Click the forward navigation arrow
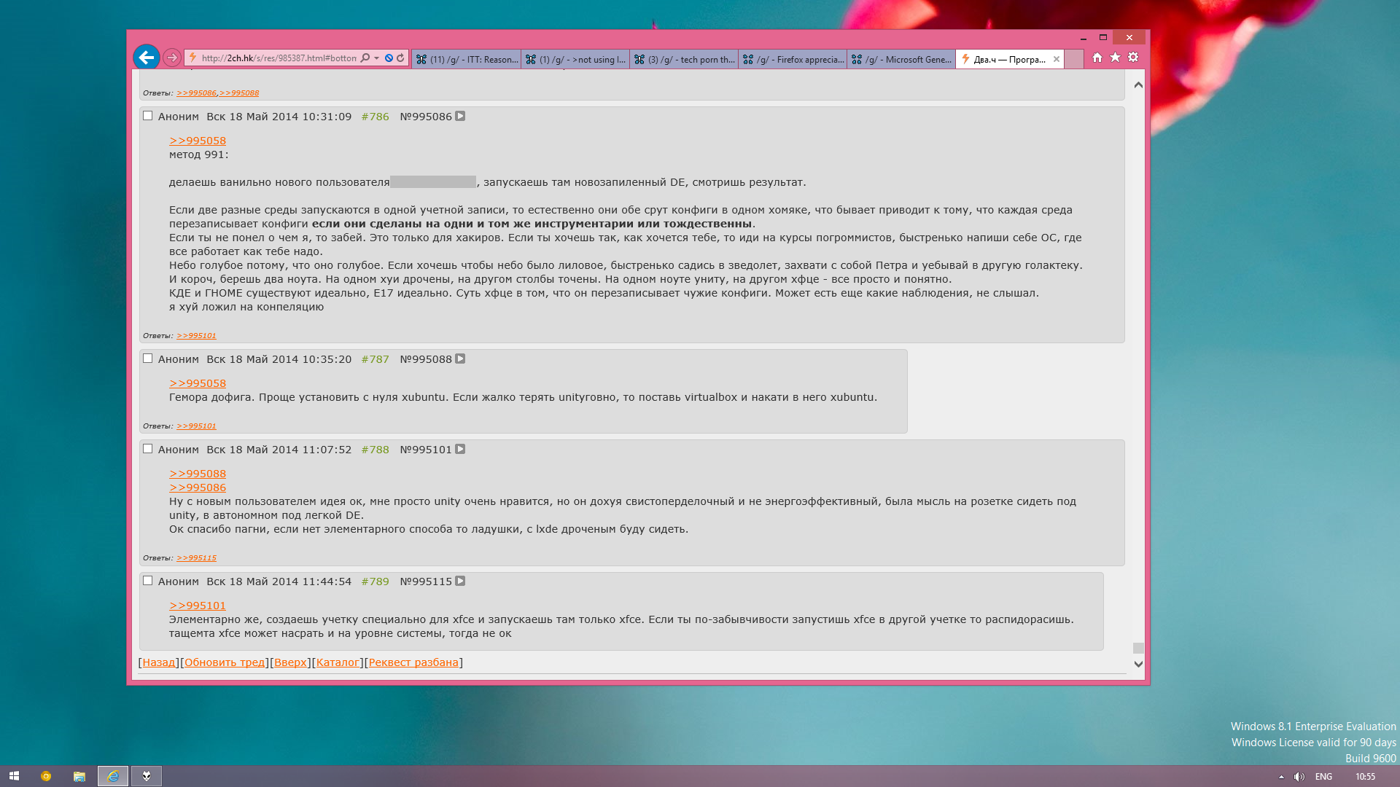The width and height of the screenshot is (1400, 787). 172,58
